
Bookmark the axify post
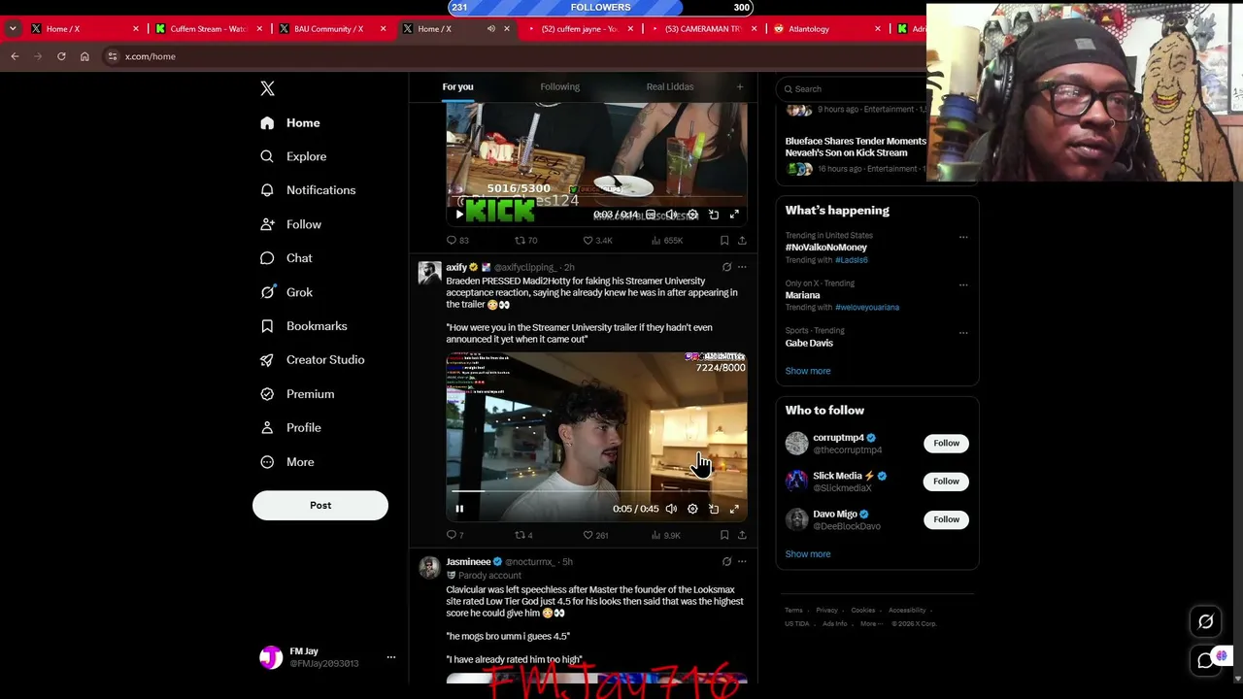coord(724,535)
